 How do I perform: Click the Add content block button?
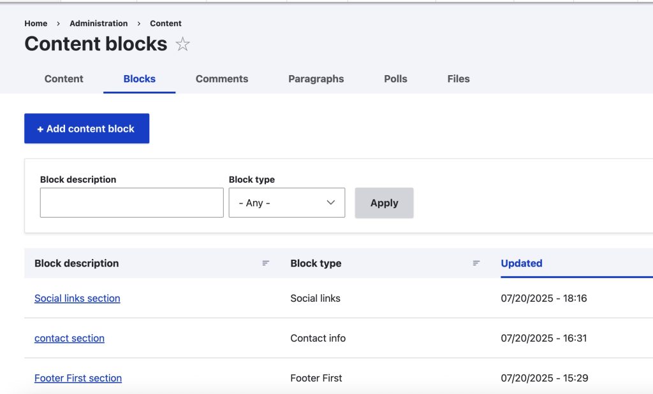coord(87,129)
